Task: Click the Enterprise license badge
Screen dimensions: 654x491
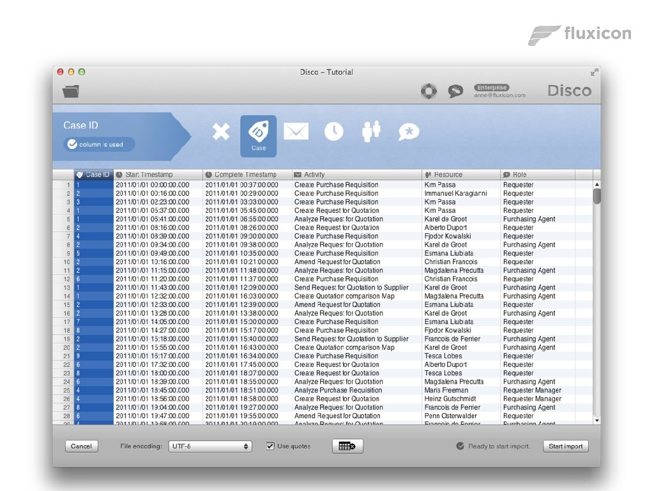Action: click(x=492, y=88)
